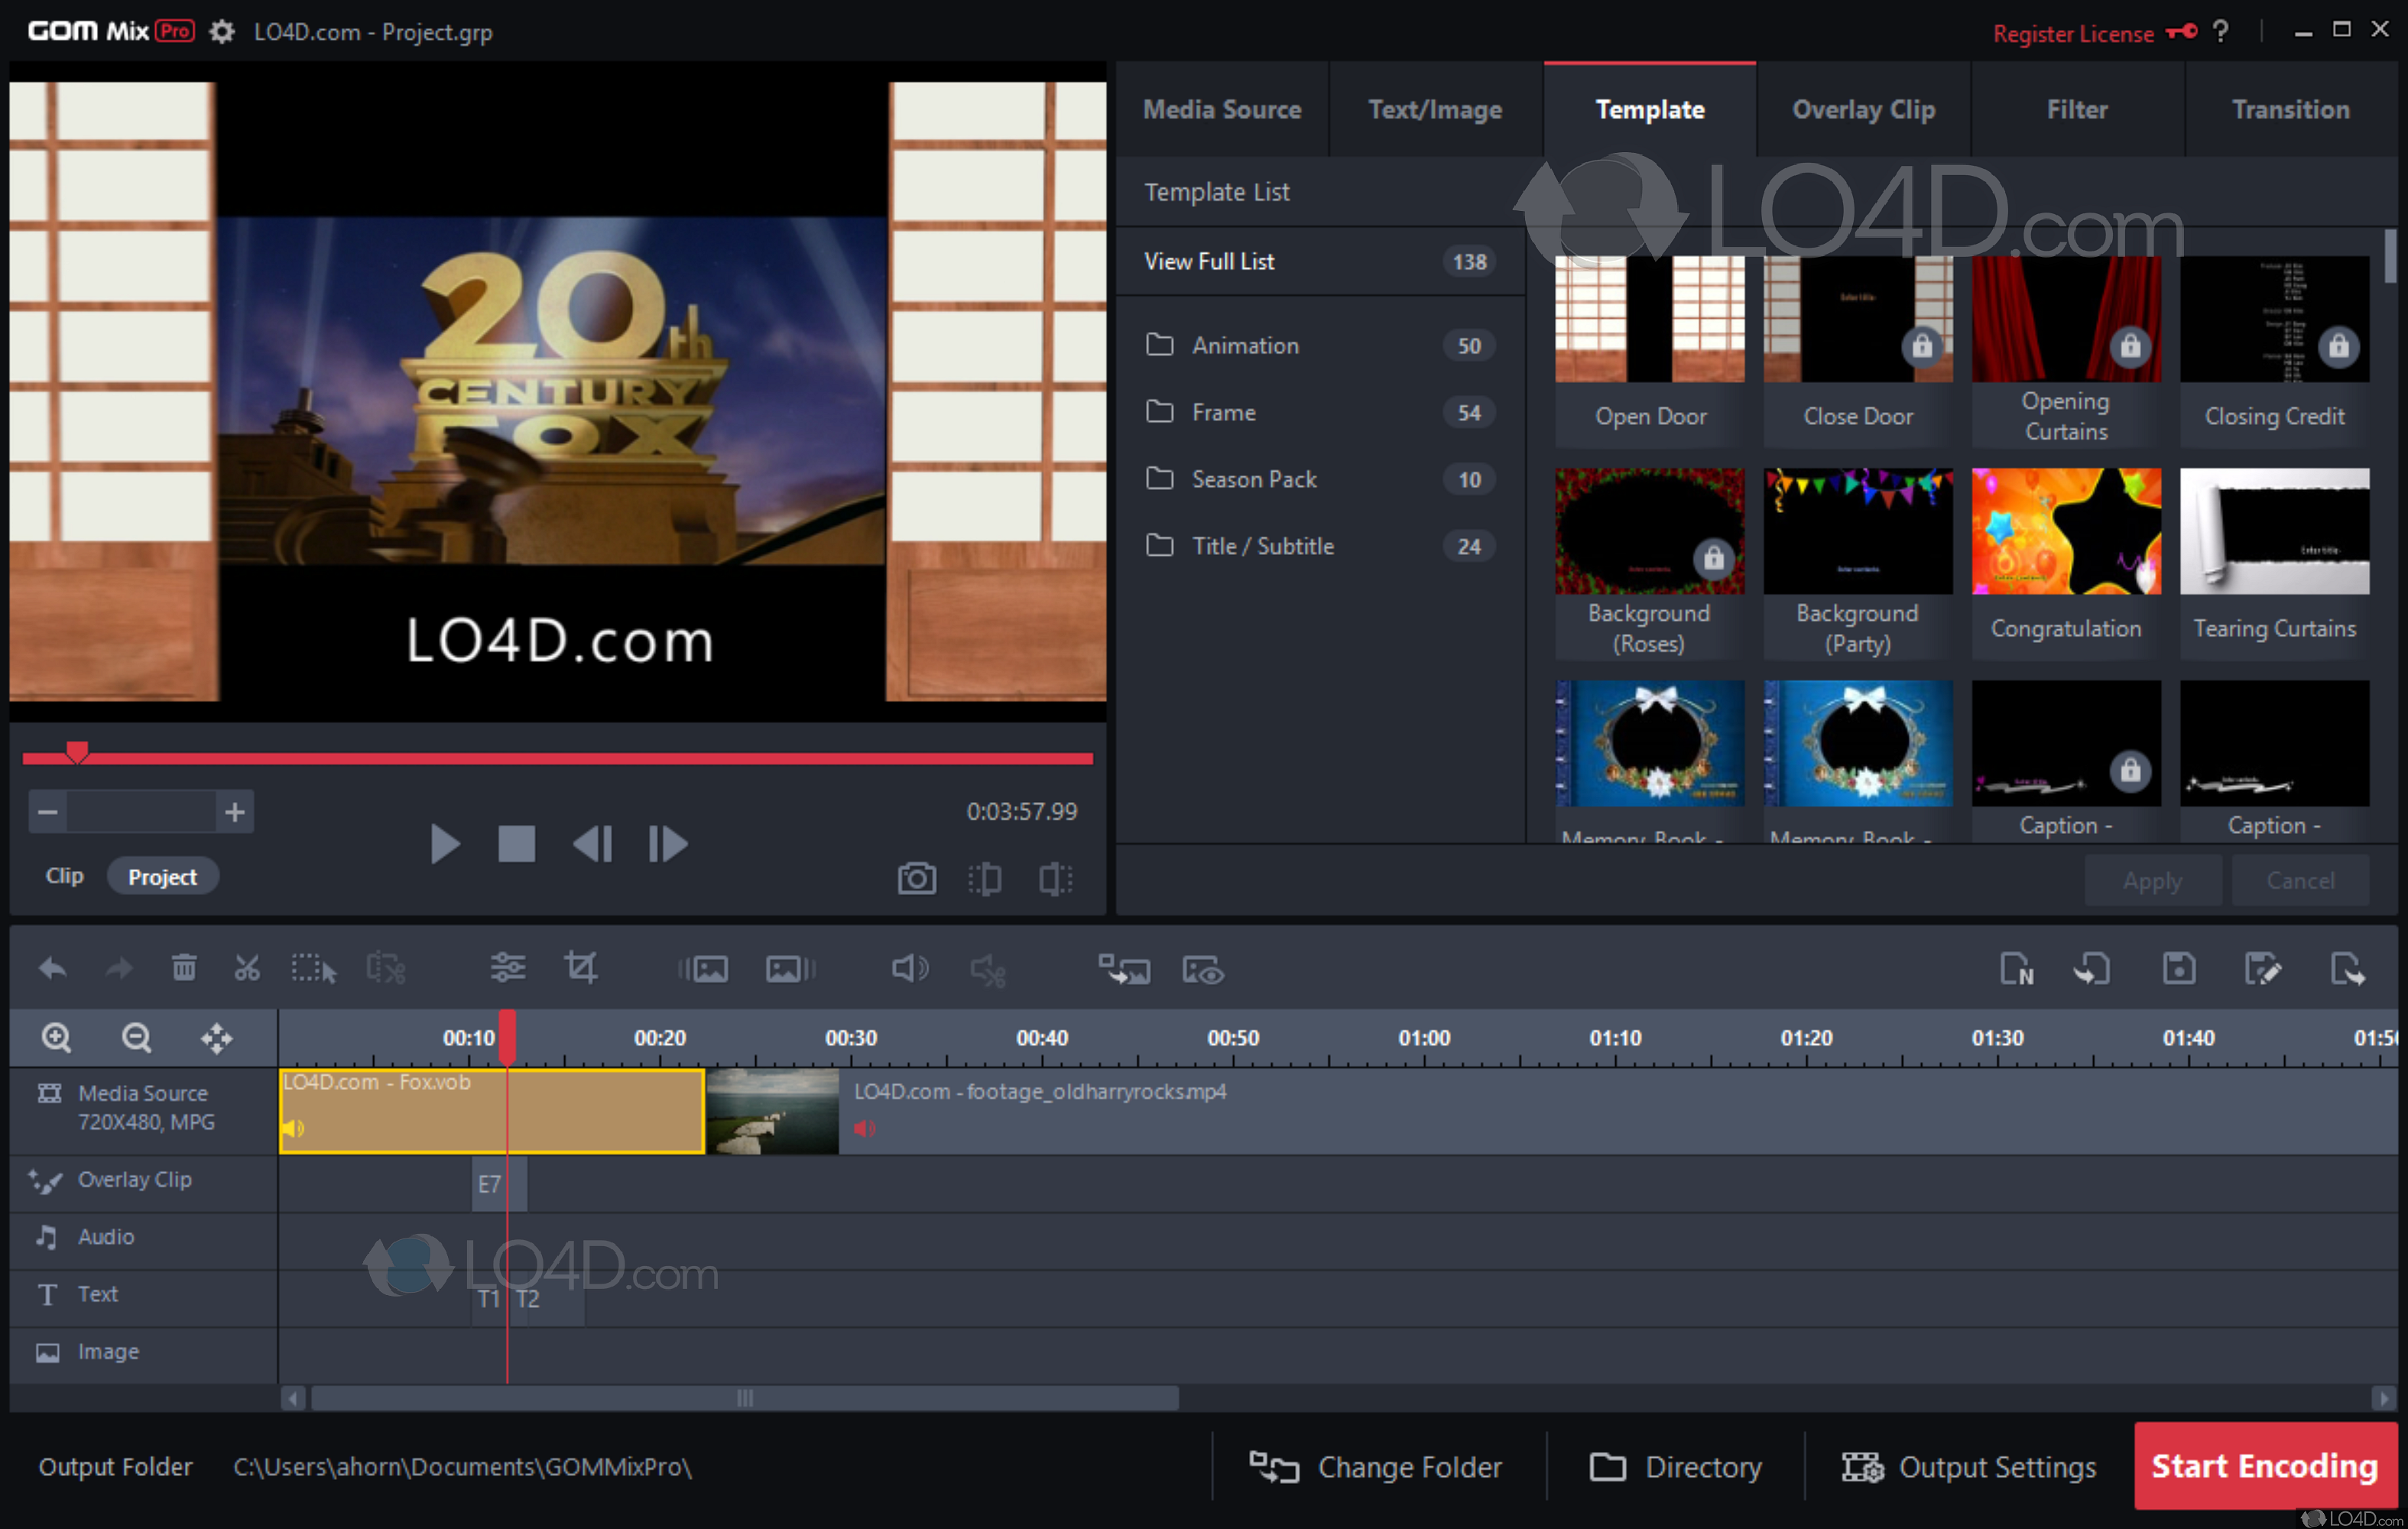This screenshot has height=1529, width=2408.
Task: Select the Congratulation template thumbnail
Action: point(2066,532)
